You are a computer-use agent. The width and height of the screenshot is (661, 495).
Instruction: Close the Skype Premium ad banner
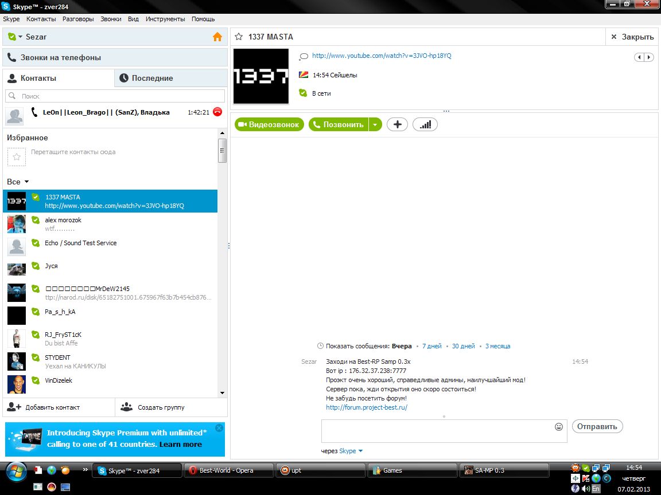tap(219, 428)
